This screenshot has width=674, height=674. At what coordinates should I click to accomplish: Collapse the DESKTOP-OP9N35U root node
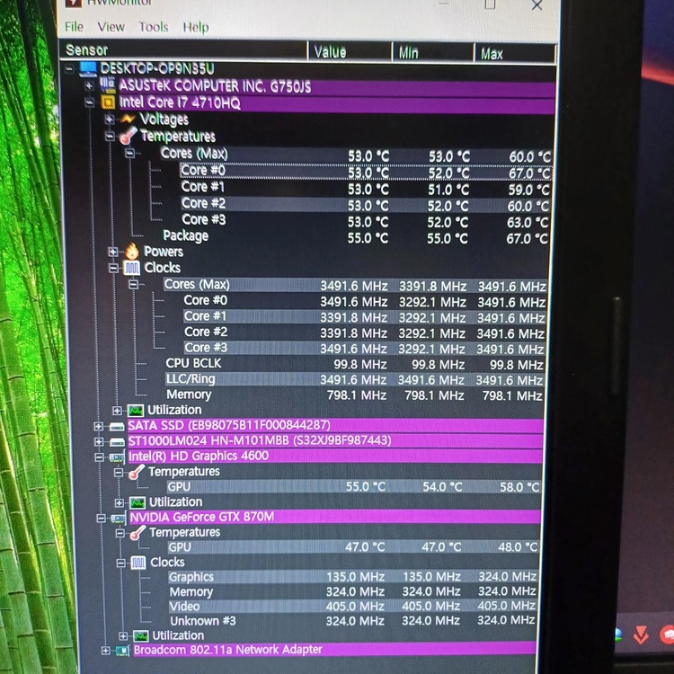click(69, 69)
